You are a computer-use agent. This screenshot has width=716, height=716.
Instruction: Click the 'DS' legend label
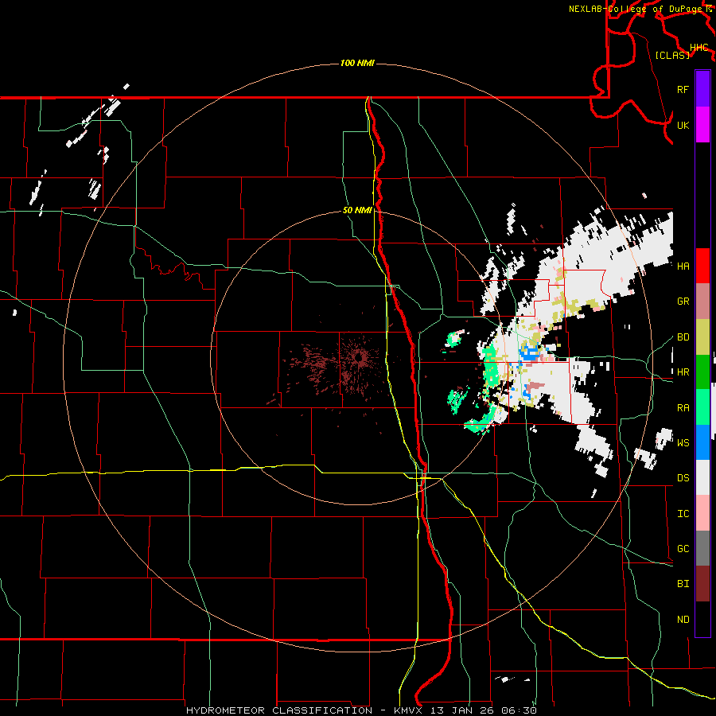coord(683,477)
